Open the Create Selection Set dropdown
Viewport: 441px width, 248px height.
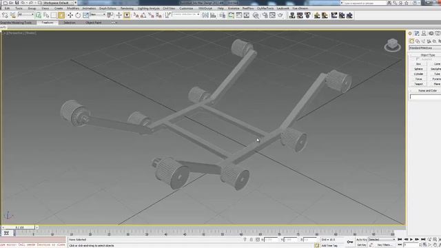pos(186,14)
